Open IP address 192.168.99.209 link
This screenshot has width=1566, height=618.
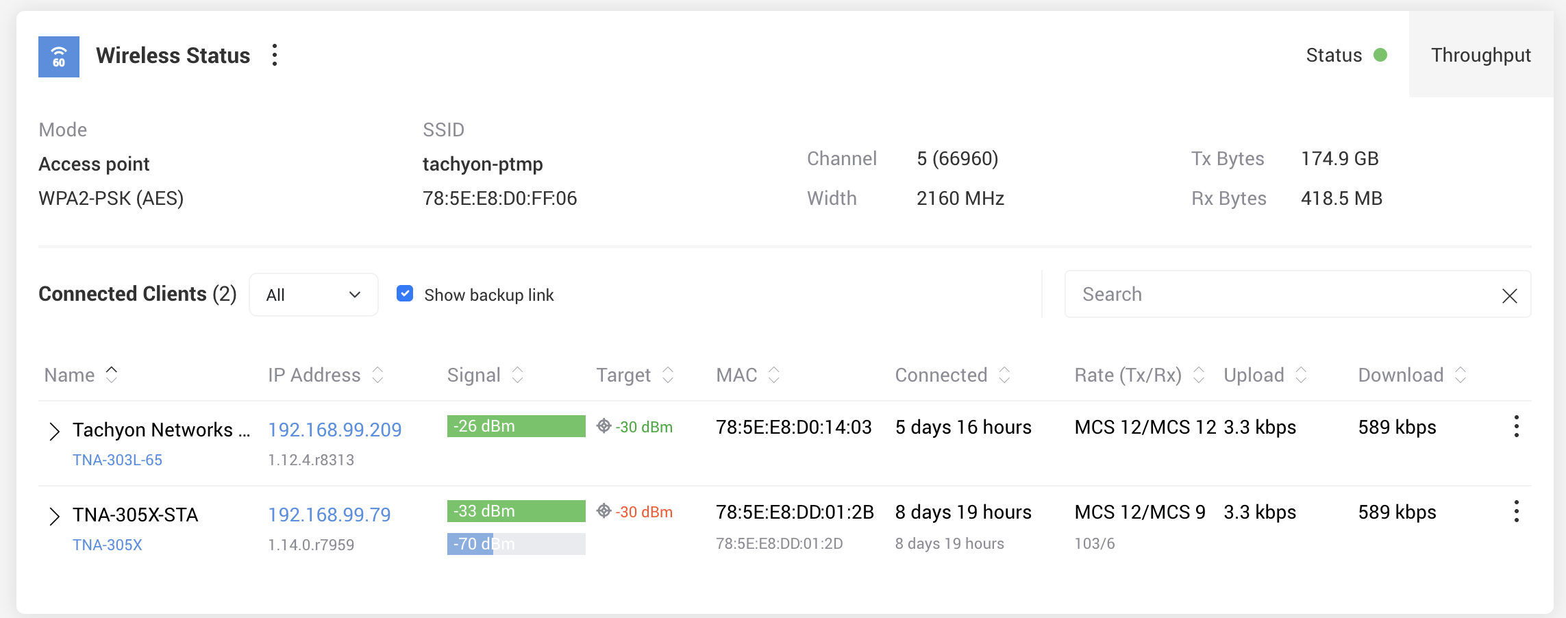[334, 430]
